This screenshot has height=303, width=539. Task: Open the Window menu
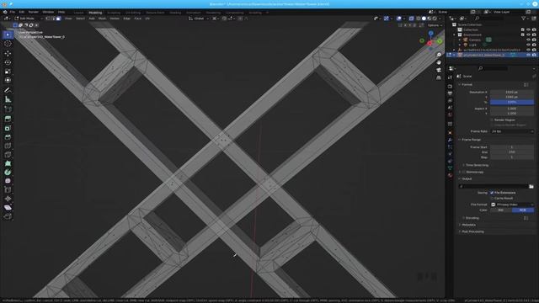(48, 12)
